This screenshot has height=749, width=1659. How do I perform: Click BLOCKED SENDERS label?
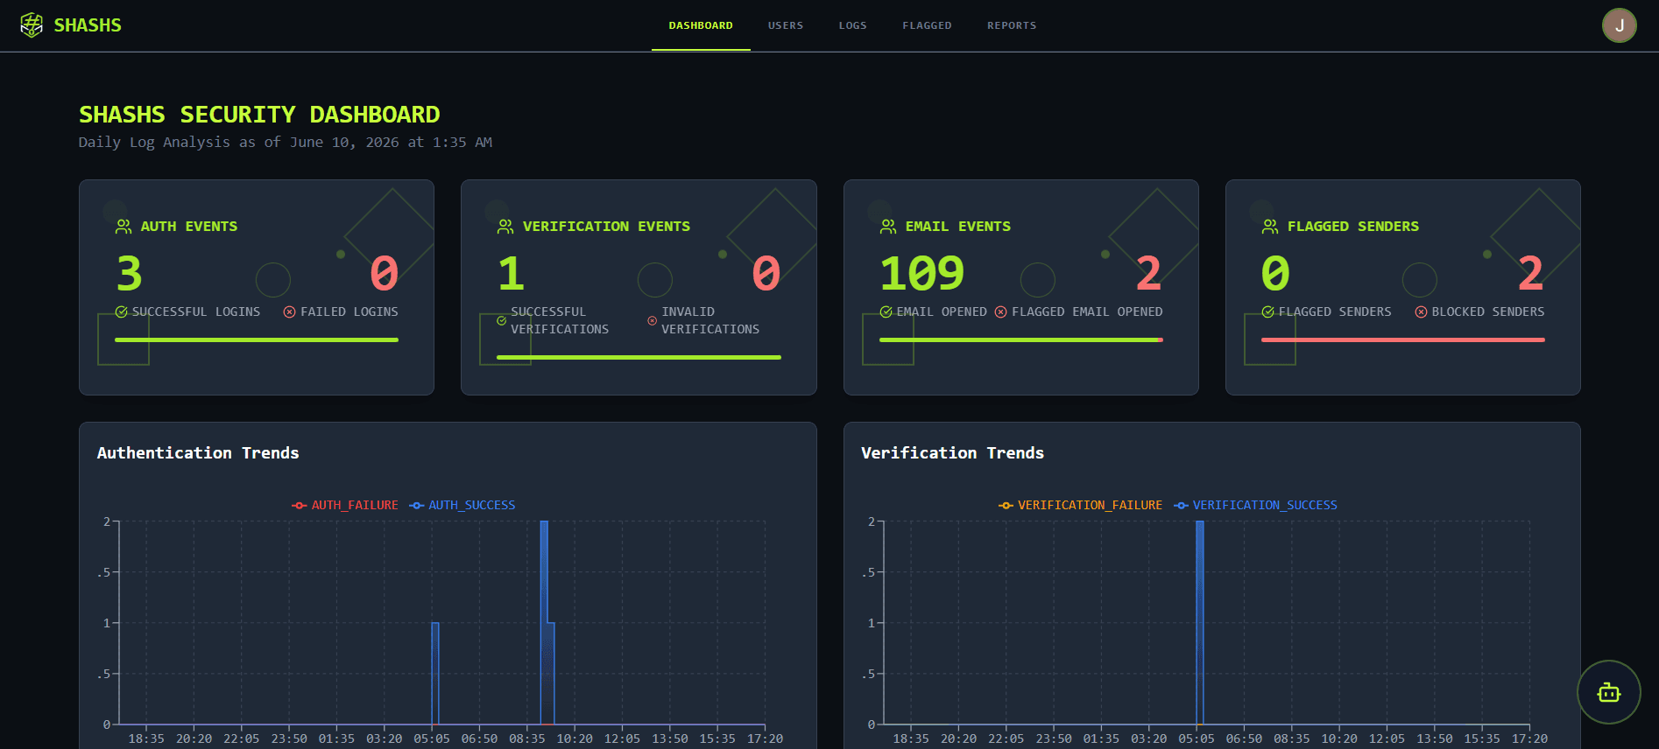click(1488, 312)
